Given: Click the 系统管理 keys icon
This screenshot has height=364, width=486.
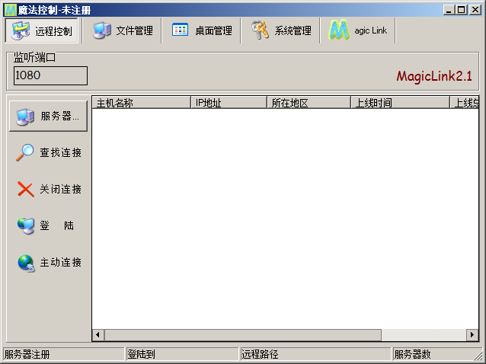Looking at the screenshot, I should (x=261, y=30).
